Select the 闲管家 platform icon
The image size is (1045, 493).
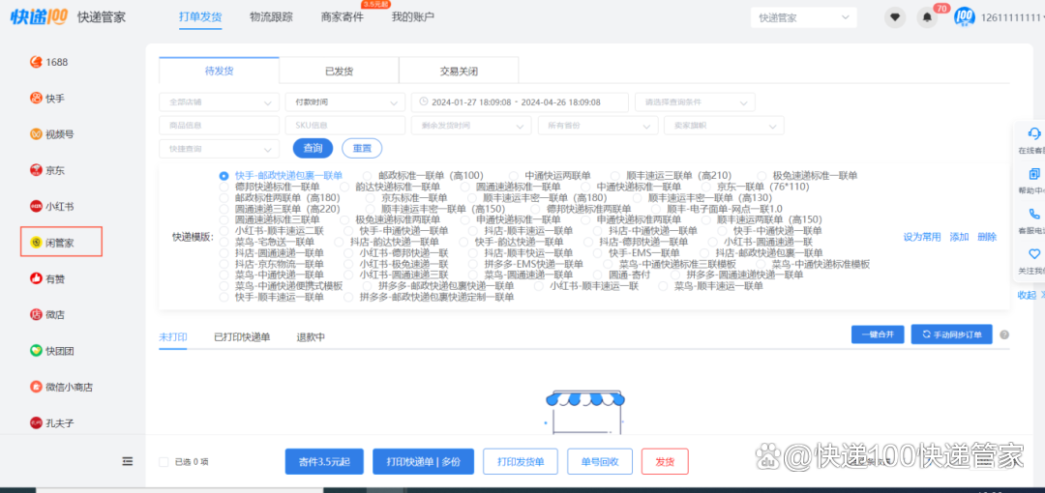coord(37,243)
